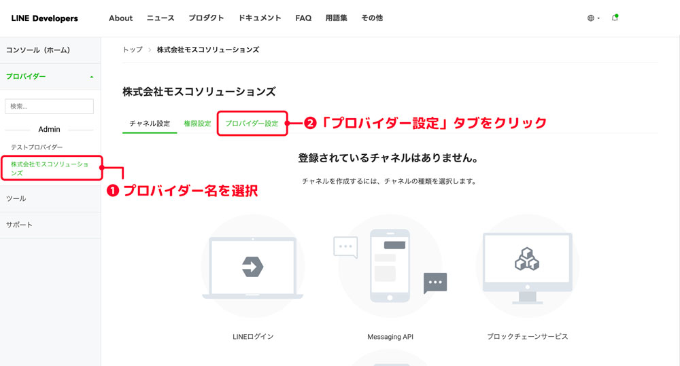The width and height of the screenshot is (680, 366).
Task: Focus the 検索 provider search field
Action: coord(49,106)
